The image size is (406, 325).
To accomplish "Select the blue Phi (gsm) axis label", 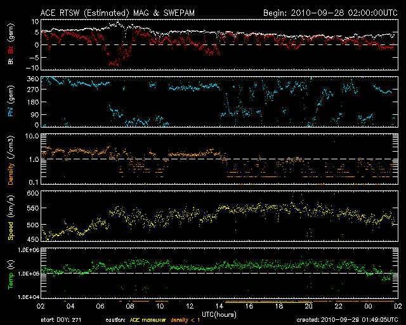I will click(10, 103).
